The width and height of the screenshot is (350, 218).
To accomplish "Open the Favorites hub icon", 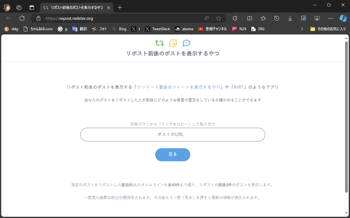I will 263,18.
